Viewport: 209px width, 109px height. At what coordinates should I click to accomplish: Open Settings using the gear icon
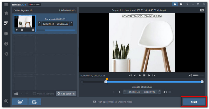(x=6, y=54)
